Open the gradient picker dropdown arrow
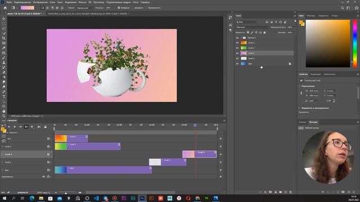The height and width of the screenshot is (202, 360). point(35,8)
